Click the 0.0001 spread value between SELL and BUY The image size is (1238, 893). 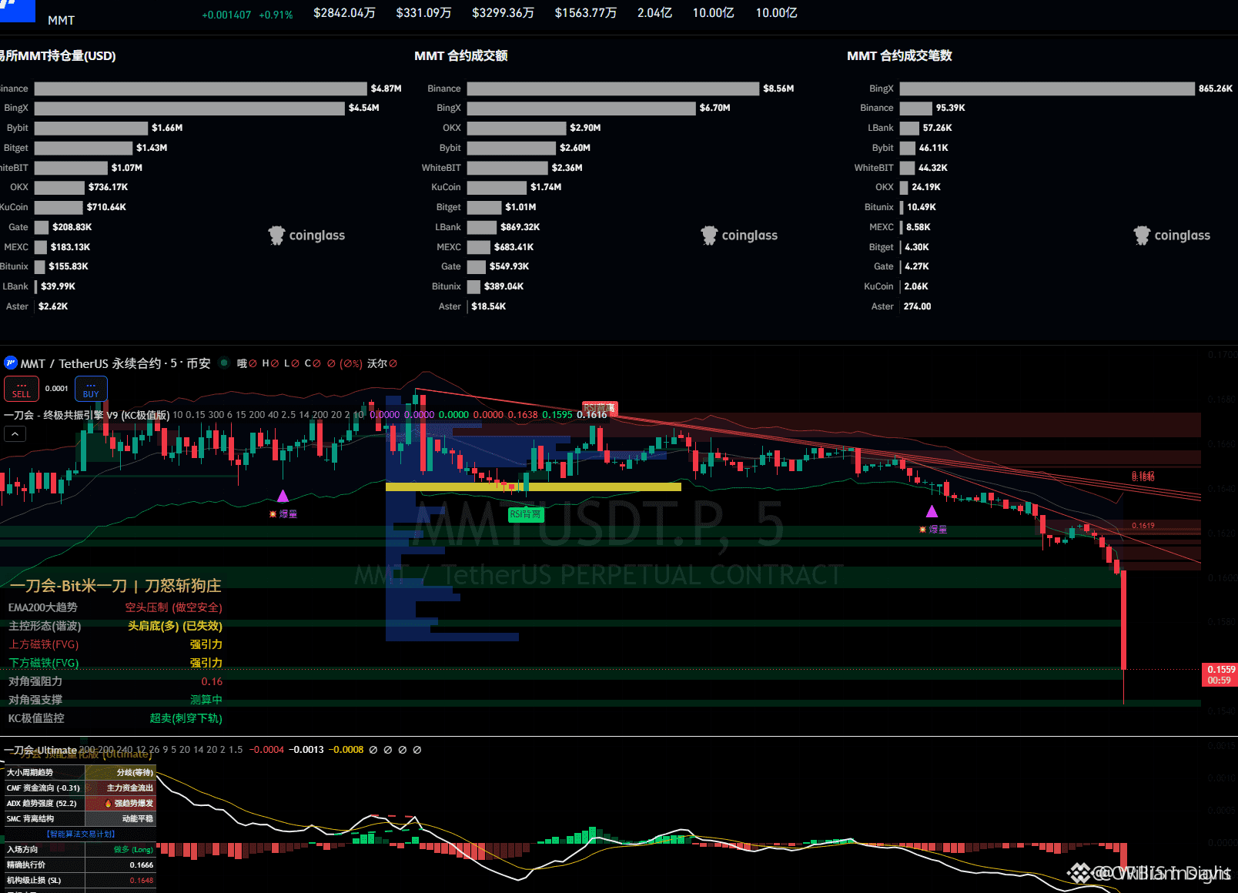[x=57, y=389]
